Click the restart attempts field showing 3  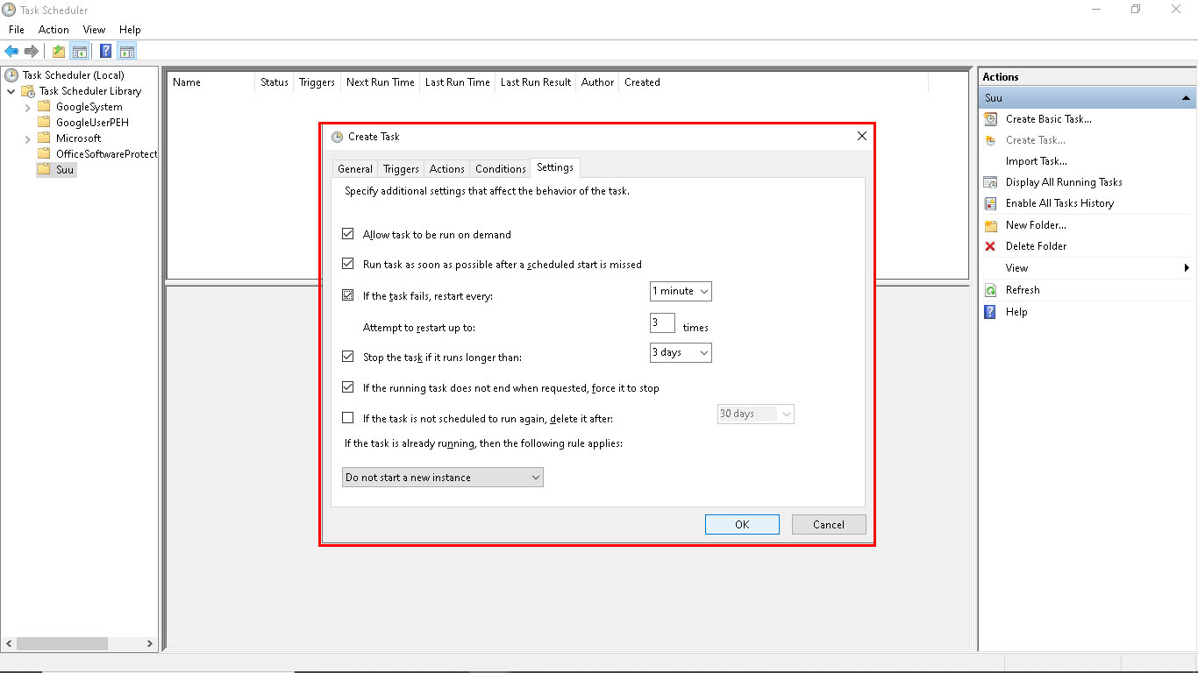coord(662,322)
